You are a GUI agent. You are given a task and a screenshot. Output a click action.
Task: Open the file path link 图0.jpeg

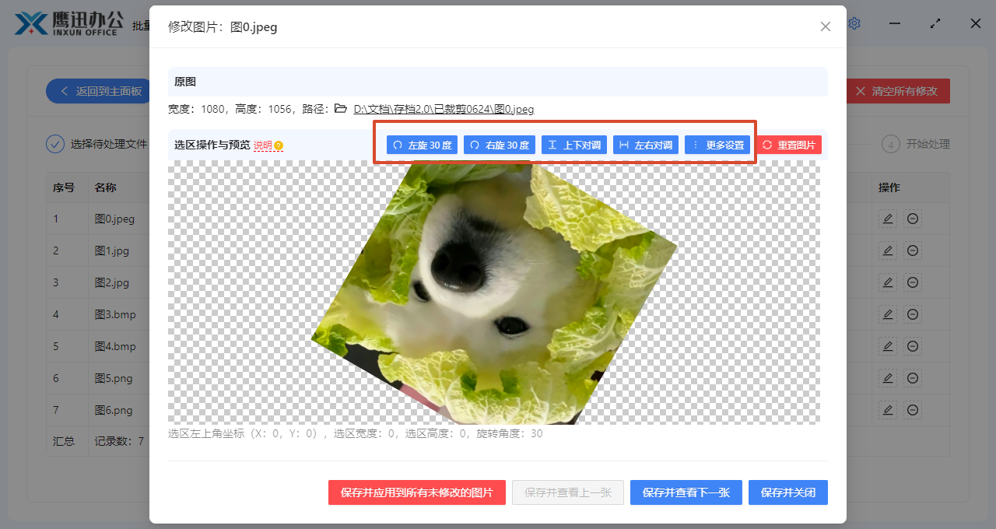(x=444, y=110)
